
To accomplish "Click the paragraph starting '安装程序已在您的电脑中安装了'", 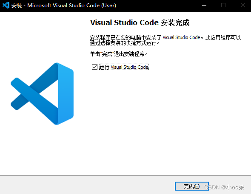I will point(165,40).
